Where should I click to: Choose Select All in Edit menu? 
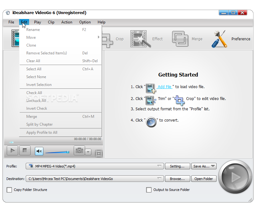pos(61,69)
